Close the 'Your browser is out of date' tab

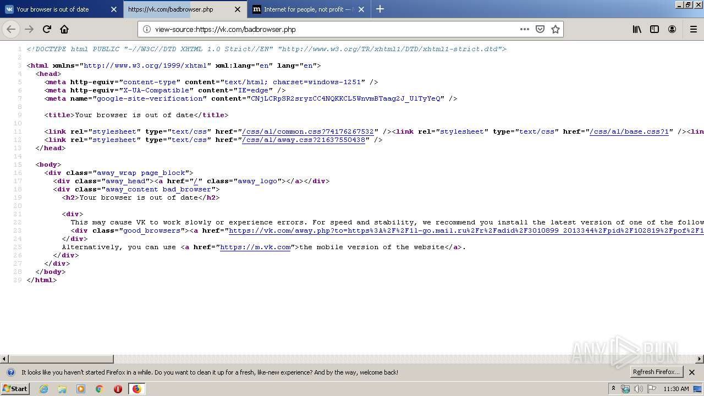click(113, 9)
